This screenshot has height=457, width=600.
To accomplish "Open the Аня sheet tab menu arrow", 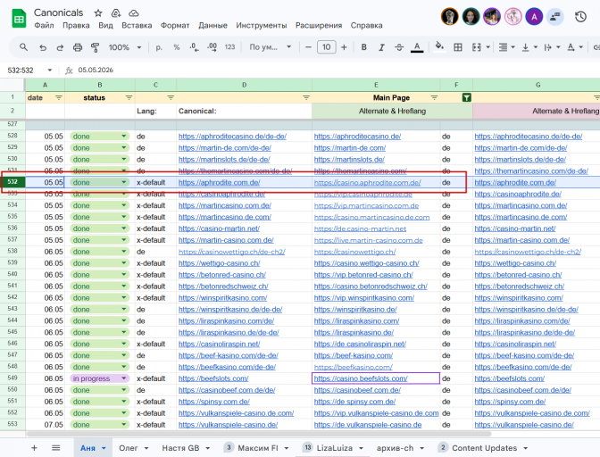I will tap(104, 448).
